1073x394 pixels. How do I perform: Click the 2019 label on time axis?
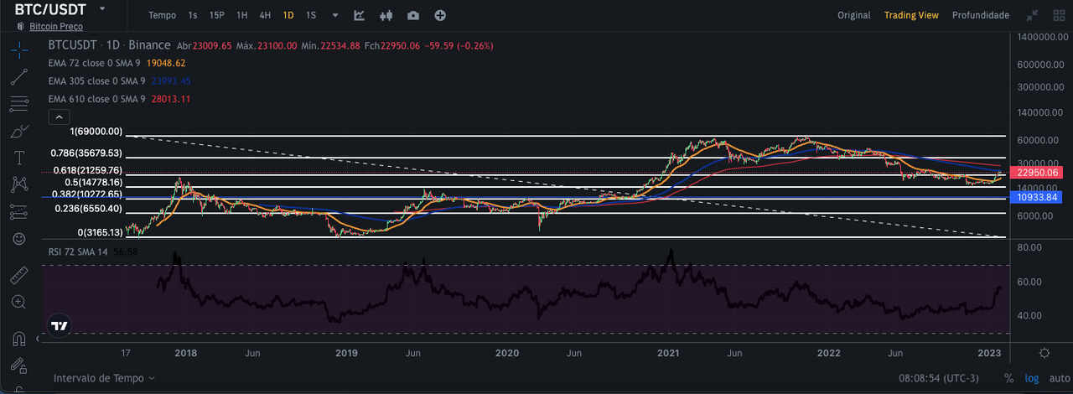(x=346, y=353)
